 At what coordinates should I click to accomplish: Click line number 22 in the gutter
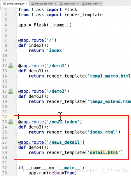[x=5, y=117]
